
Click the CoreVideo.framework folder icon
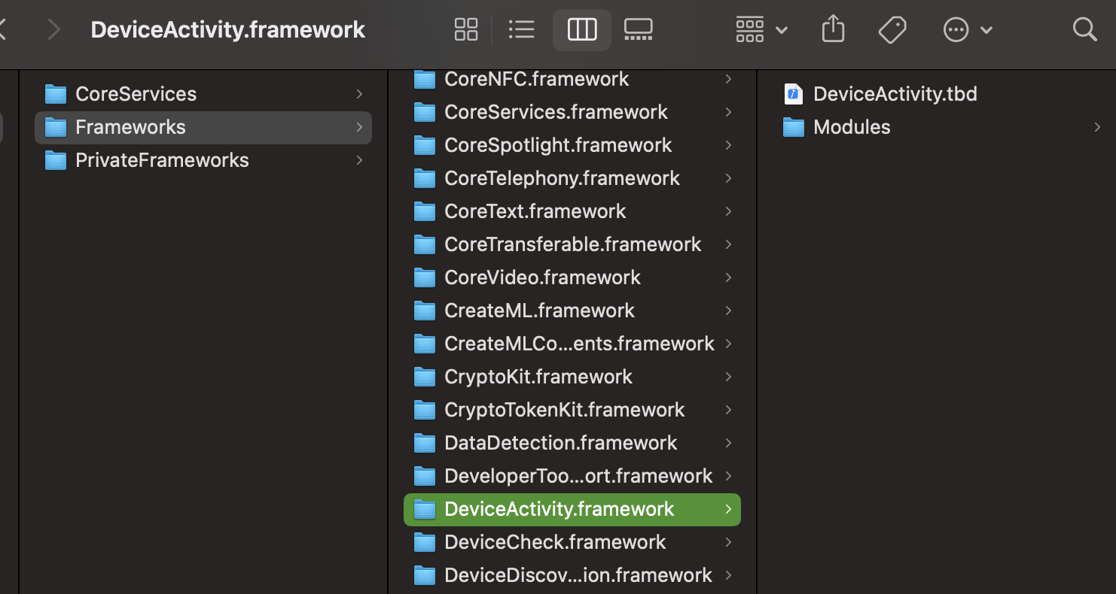[425, 277]
